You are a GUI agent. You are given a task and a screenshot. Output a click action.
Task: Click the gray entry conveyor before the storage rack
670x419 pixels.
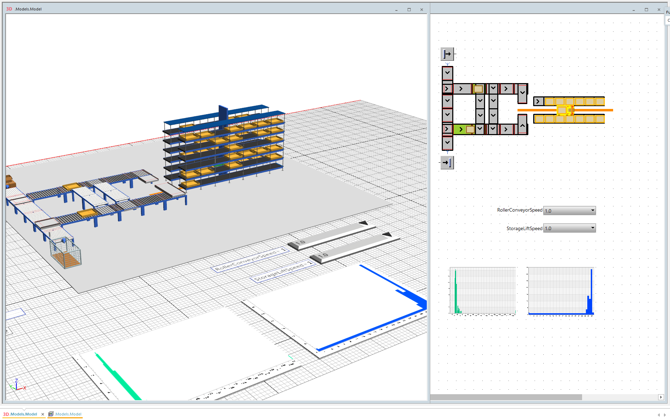pyautogui.click(x=538, y=101)
